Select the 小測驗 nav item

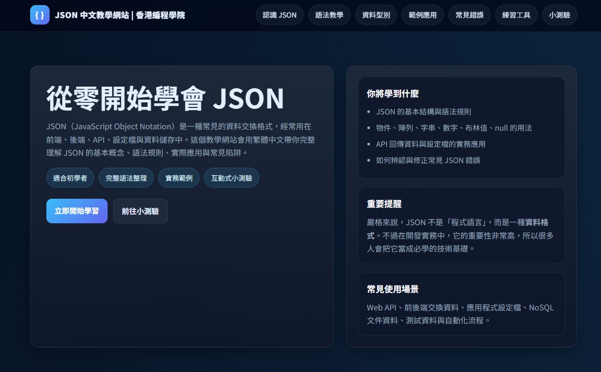click(559, 15)
